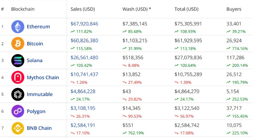Image resolution: width=253 pixels, height=138 pixels.
Task: Click Bitcoin sales value $60,826,380
Action: pyautogui.click(x=84, y=40)
